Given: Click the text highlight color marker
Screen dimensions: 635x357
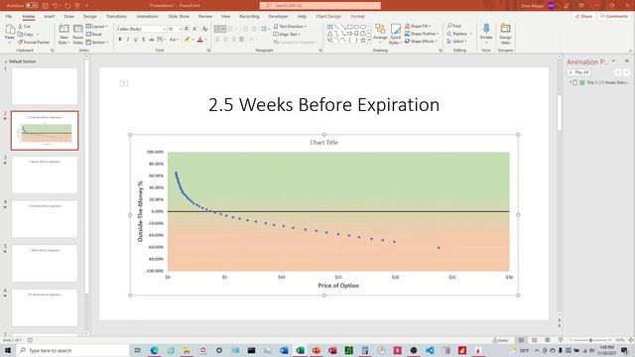Looking at the screenshot, I should 188,40.
